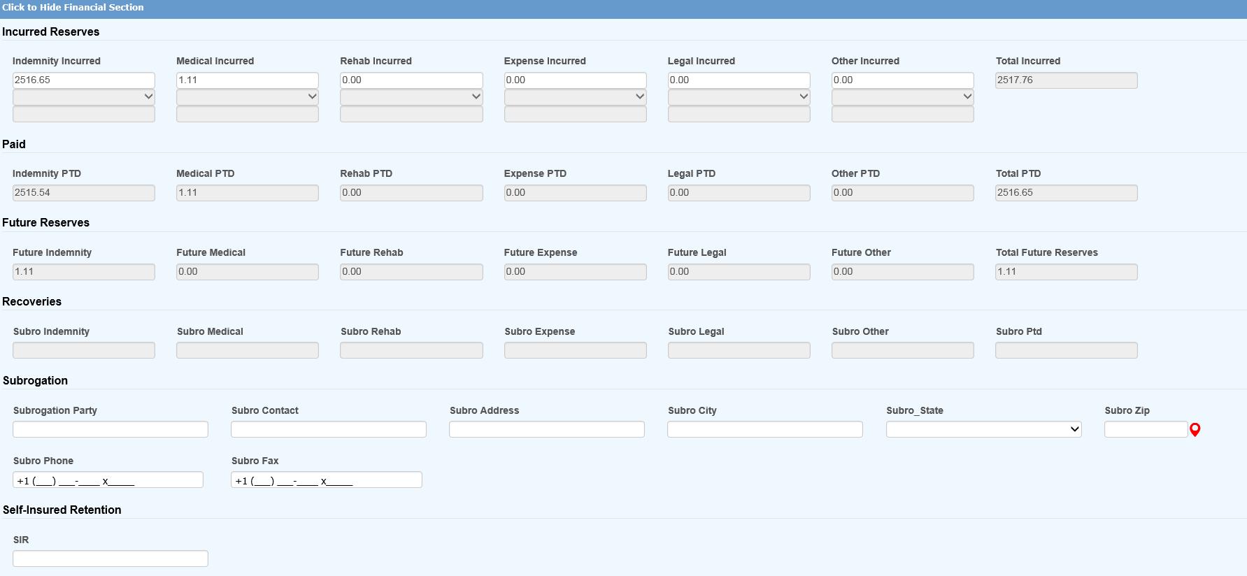Focus the Subro City text box
This screenshot has width=1247, height=576.
click(x=765, y=429)
